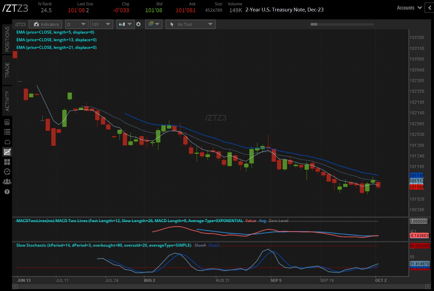Open the people community icon

coord(7,182)
